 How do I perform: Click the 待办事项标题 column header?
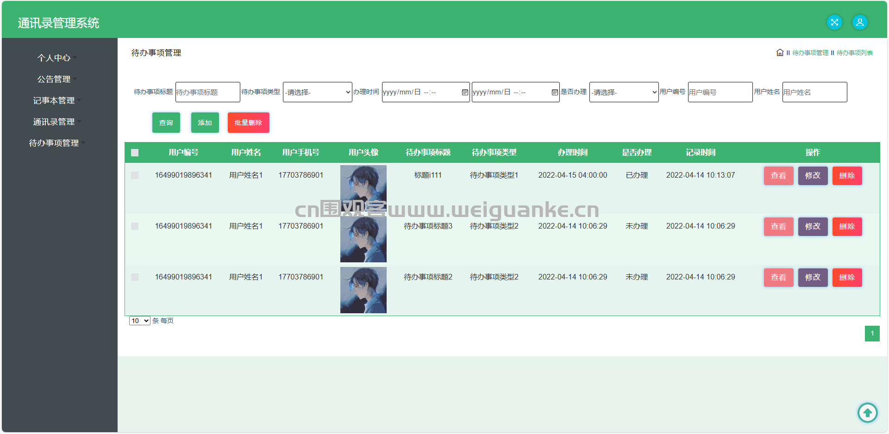point(428,153)
